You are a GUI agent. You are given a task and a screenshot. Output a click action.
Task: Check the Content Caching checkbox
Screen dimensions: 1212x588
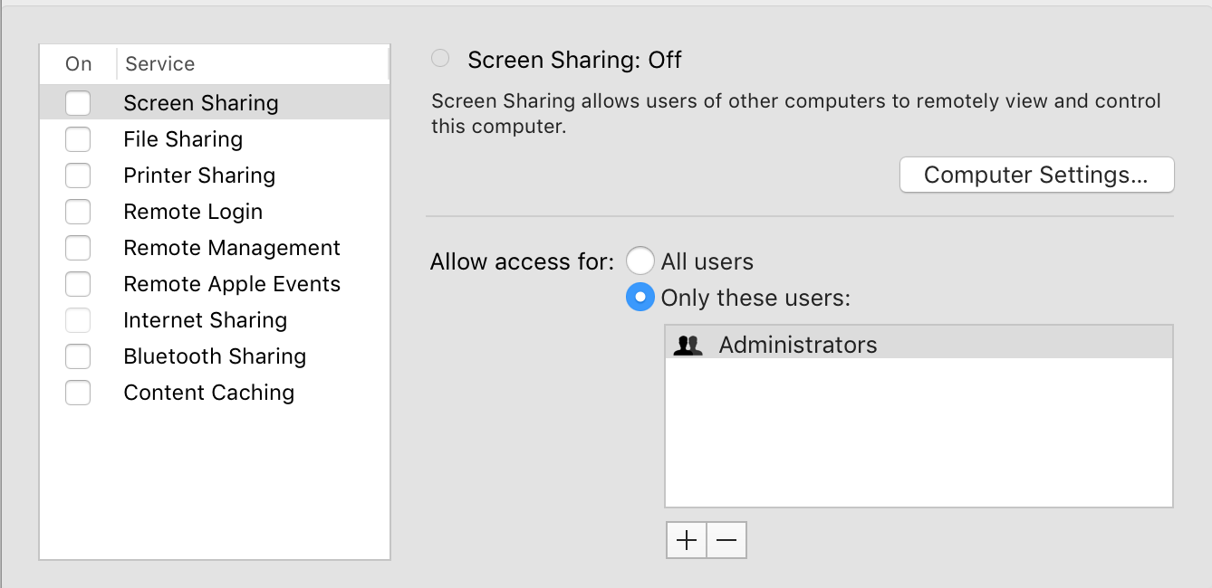pos(78,393)
